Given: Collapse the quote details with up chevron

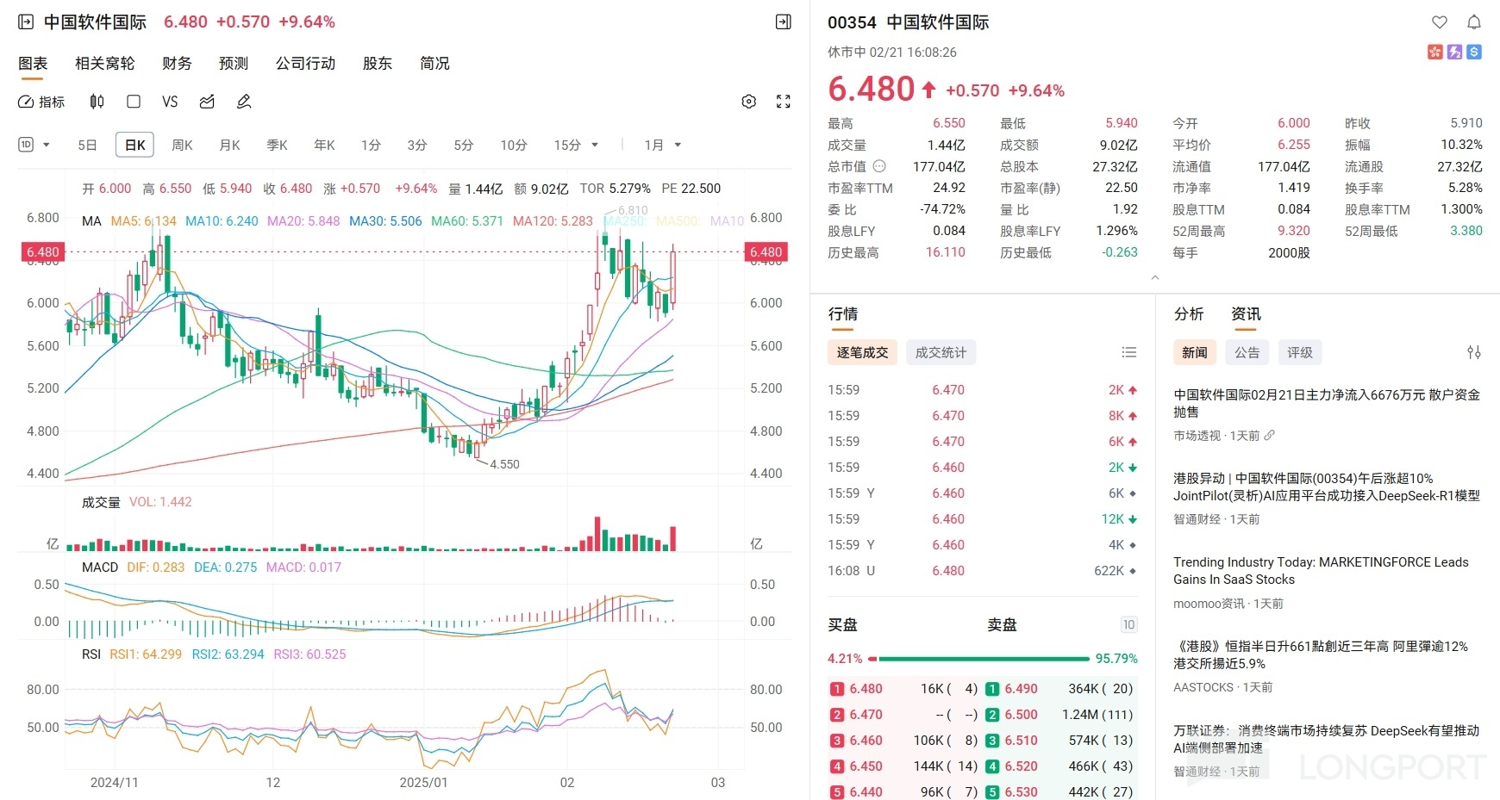Looking at the screenshot, I should point(1155,277).
